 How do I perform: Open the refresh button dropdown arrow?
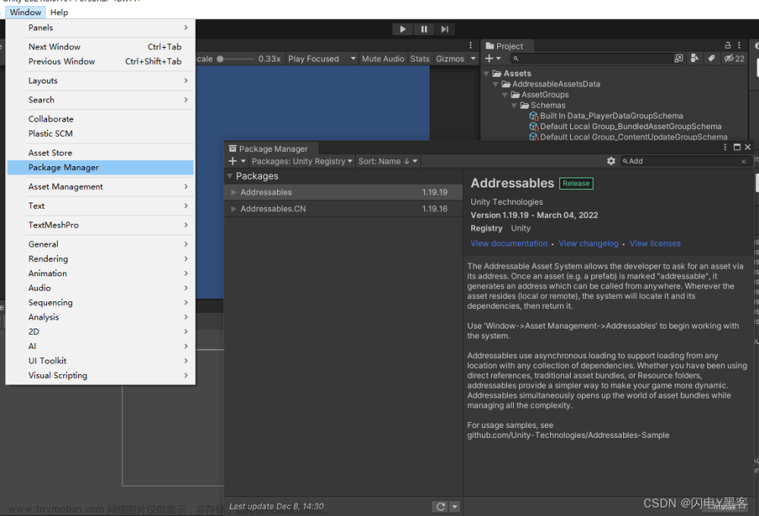pos(455,506)
